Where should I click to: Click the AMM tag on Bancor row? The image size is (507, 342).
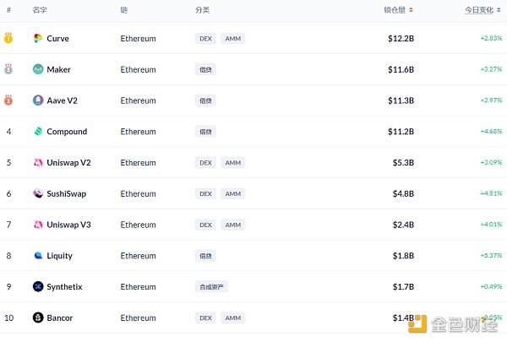coord(232,318)
